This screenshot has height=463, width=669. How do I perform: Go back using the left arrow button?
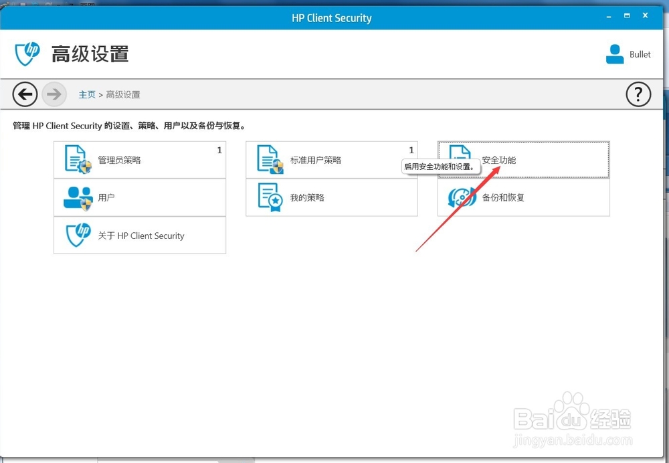pos(25,94)
